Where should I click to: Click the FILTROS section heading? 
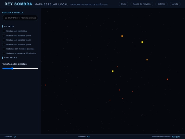[9, 26]
